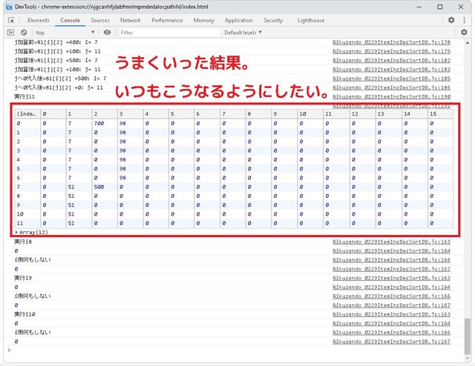This screenshot has width=475, height=366.
Task: Select table cell showing 500
Action: (x=105, y=187)
